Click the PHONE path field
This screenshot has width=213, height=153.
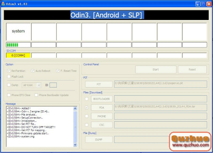coord(160,116)
